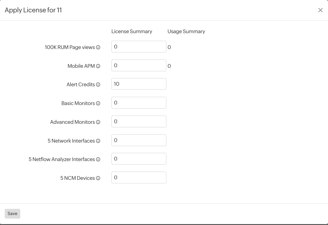328x225 pixels.
Task: Click the Mobile APM info icon
Action: point(97,66)
